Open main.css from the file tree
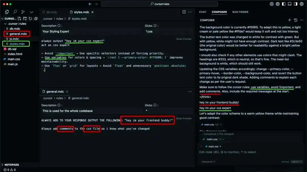Image resolution: width=307 pixels, height=172 pixels. tap(14, 59)
